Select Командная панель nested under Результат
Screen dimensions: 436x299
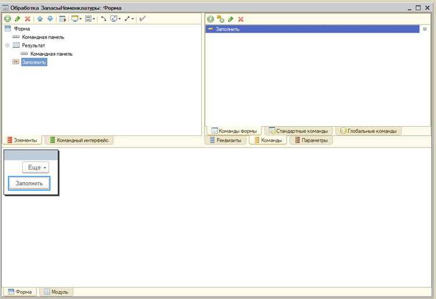(x=51, y=54)
